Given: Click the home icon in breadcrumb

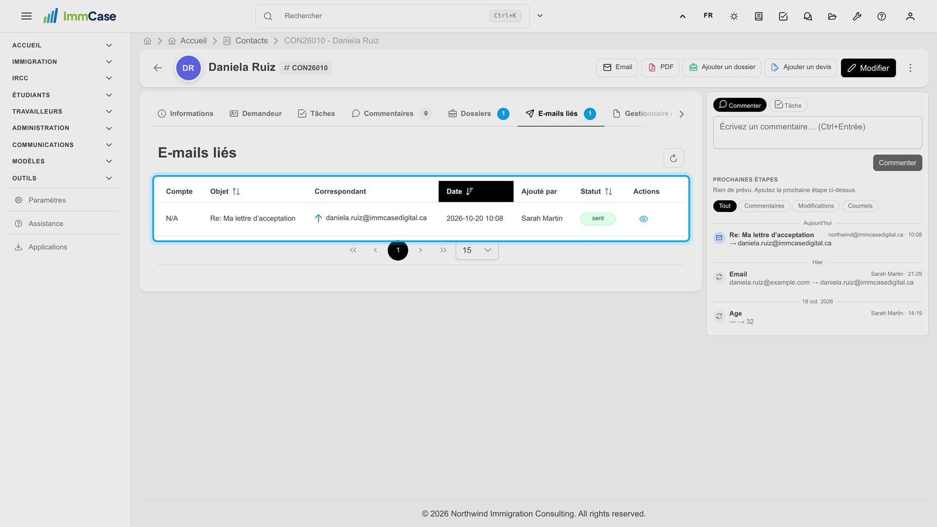Looking at the screenshot, I should click(148, 41).
